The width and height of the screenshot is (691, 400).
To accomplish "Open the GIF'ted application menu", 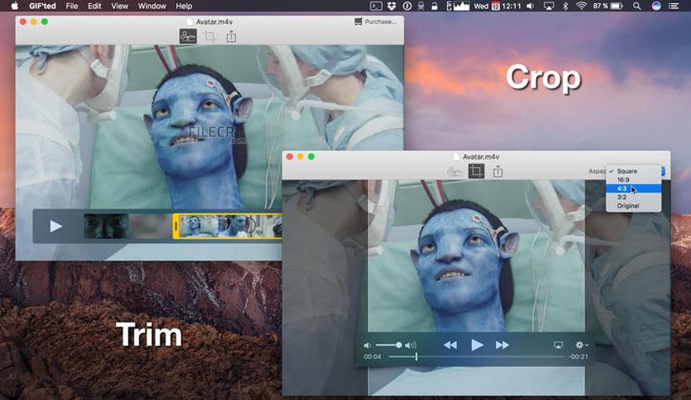I will click(x=42, y=6).
